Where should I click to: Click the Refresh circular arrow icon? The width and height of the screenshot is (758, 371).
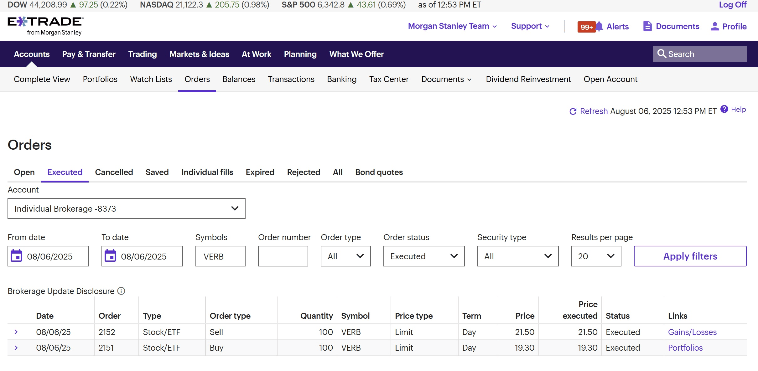tap(573, 111)
